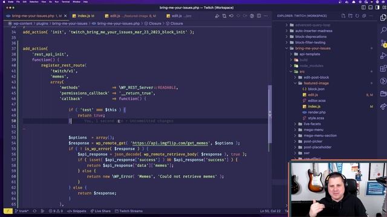Image resolution: width=387 pixels, height=217 pixels.
Task: Click the trunk branch in status bar
Action: pyautogui.click(x=22, y=211)
